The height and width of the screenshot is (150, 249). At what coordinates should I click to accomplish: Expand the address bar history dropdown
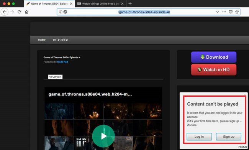point(218,12)
